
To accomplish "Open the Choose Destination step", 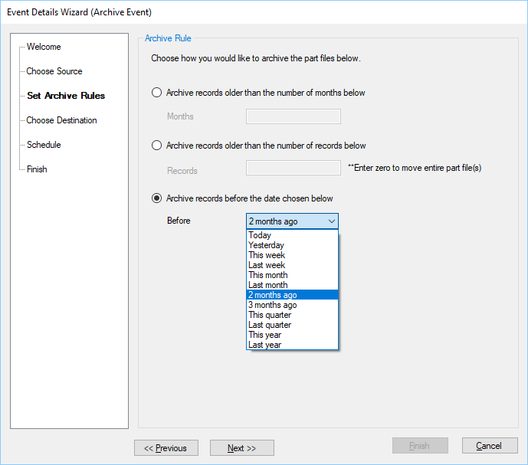I will pyautogui.click(x=61, y=120).
